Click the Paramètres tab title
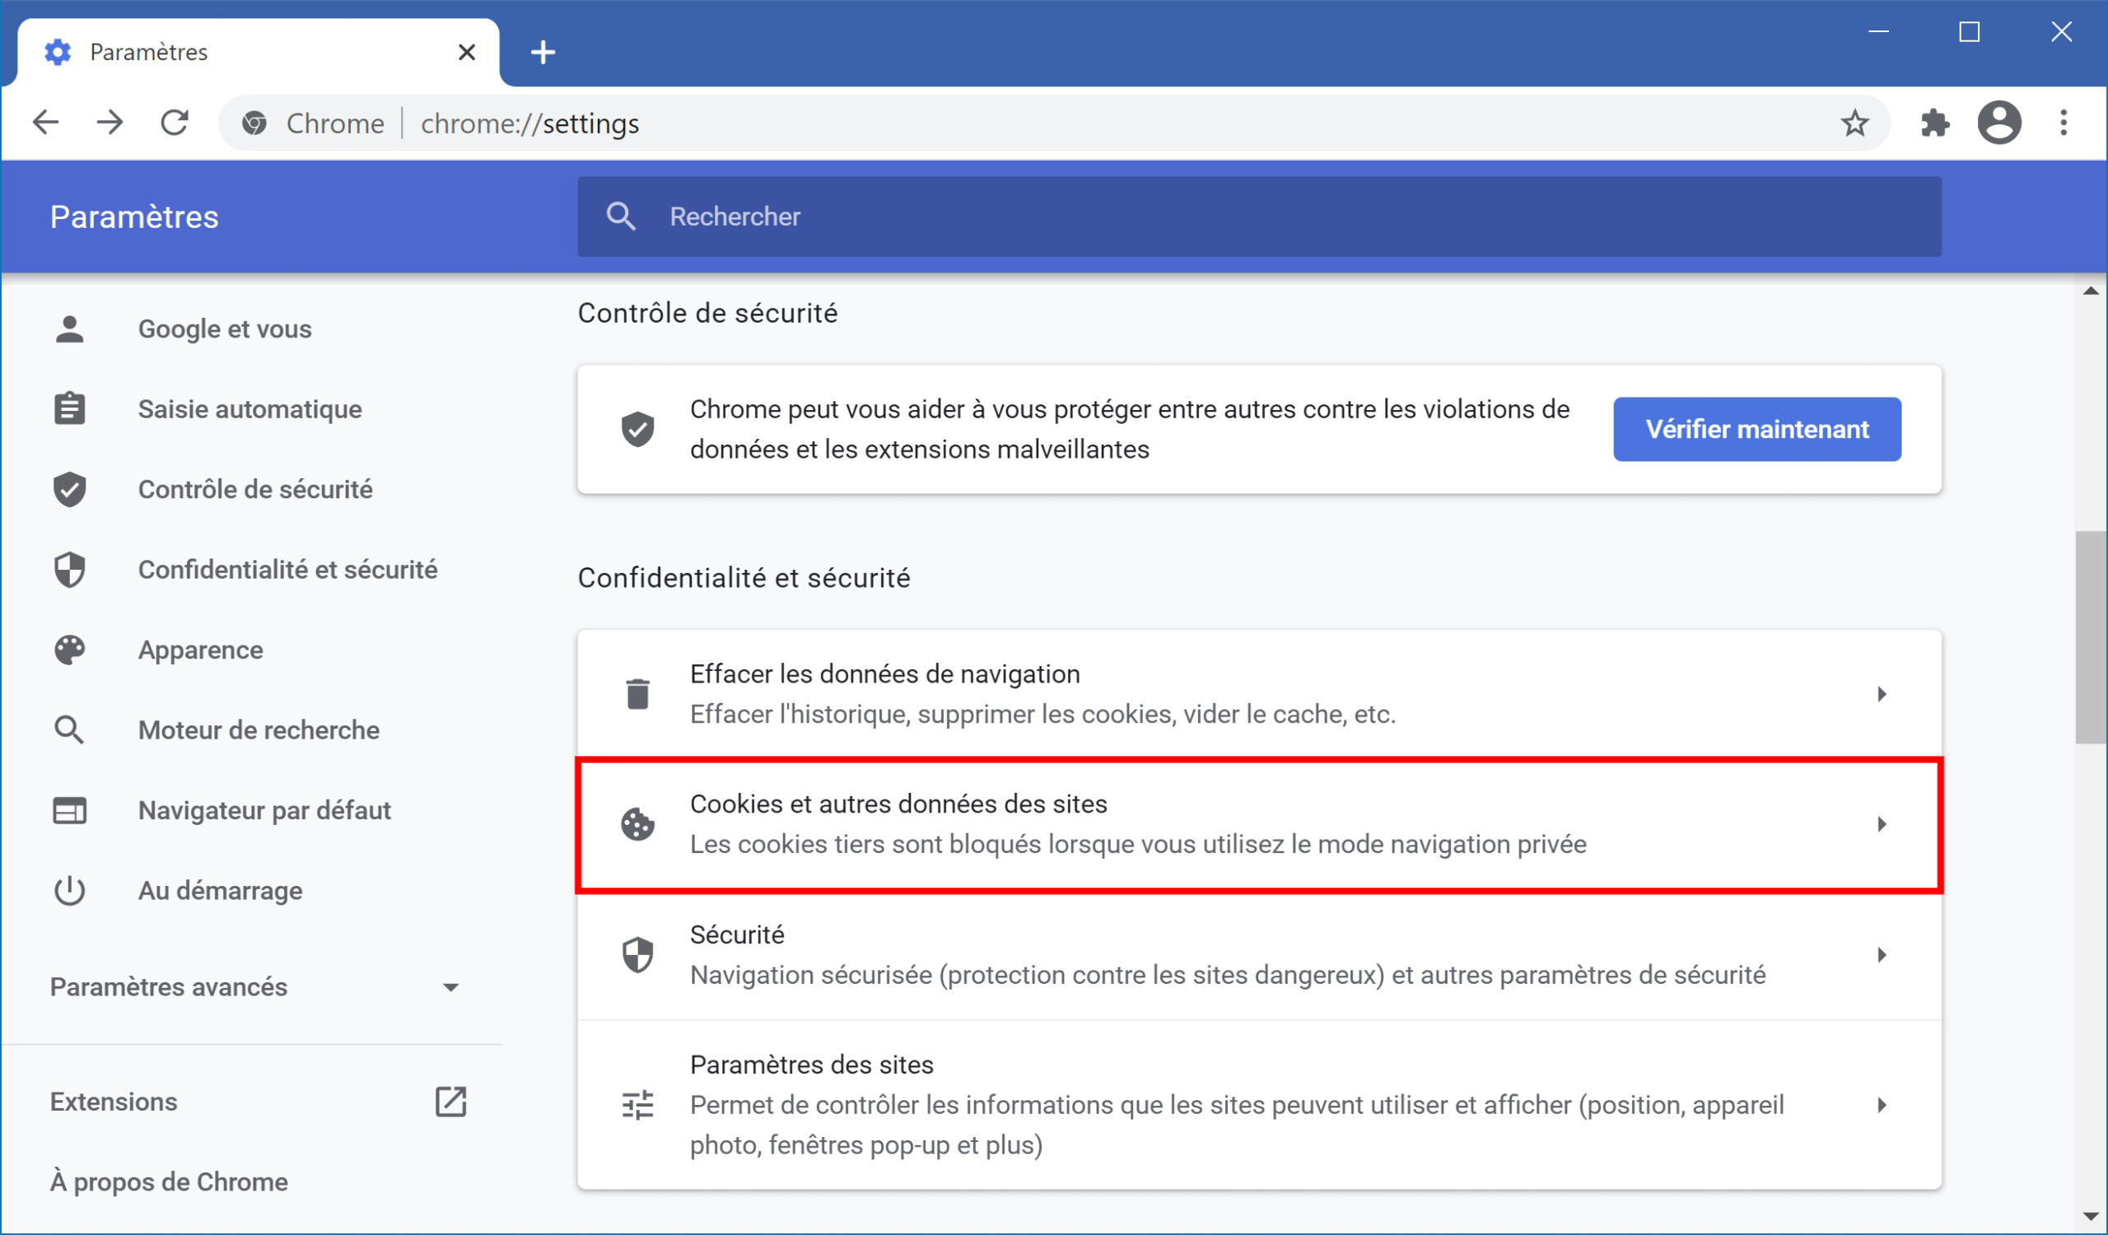Image resolution: width=2108 pixels, height=1235 pixels. 149,52
